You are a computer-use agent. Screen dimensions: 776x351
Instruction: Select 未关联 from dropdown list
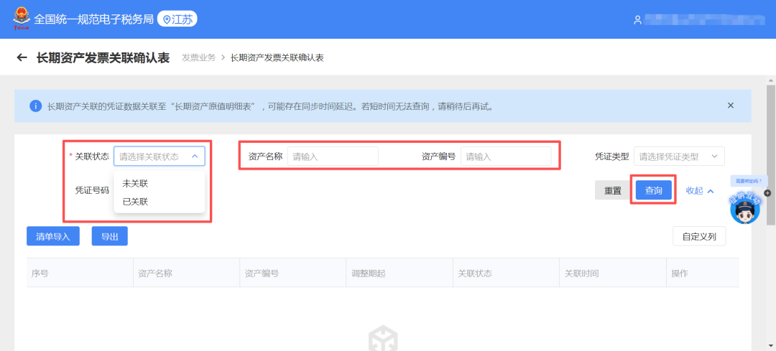(135, 184)
